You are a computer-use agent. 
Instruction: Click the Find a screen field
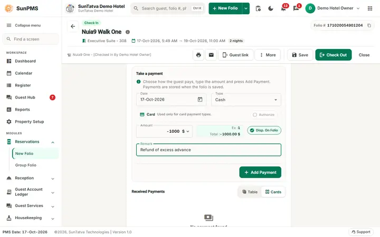31,39
